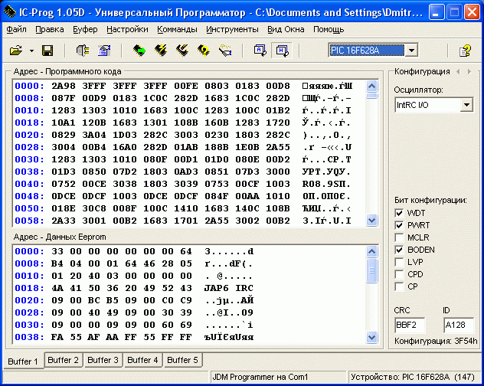This screenshot has width=484, height=386.
Task: Expand the oscillator IntRC I/O dropdown
Action: click(466, 104)
